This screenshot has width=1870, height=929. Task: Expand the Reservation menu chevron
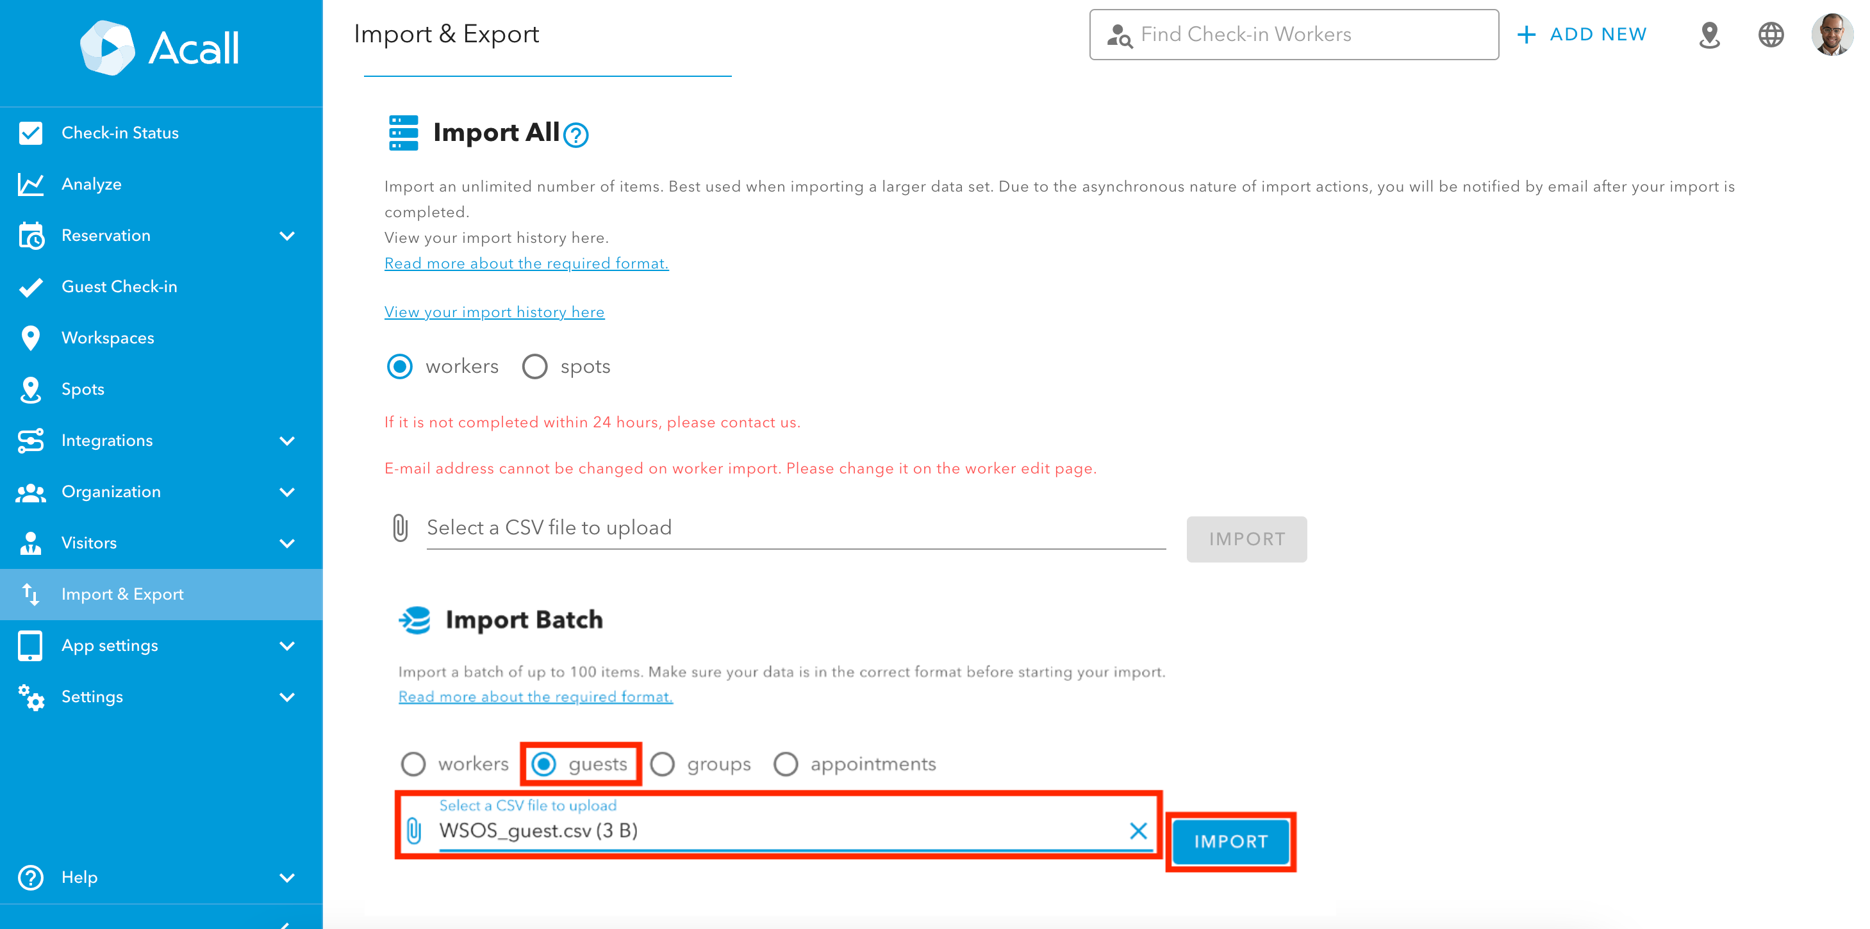288,236
